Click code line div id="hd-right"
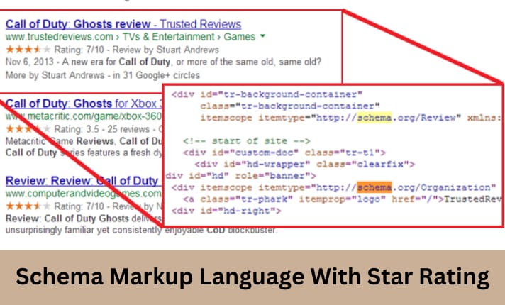The width and height of the screenshot is (505, 305). 226,211
